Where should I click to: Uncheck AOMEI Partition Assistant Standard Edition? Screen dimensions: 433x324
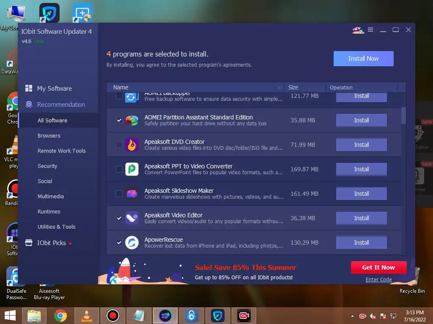(119, 120)
